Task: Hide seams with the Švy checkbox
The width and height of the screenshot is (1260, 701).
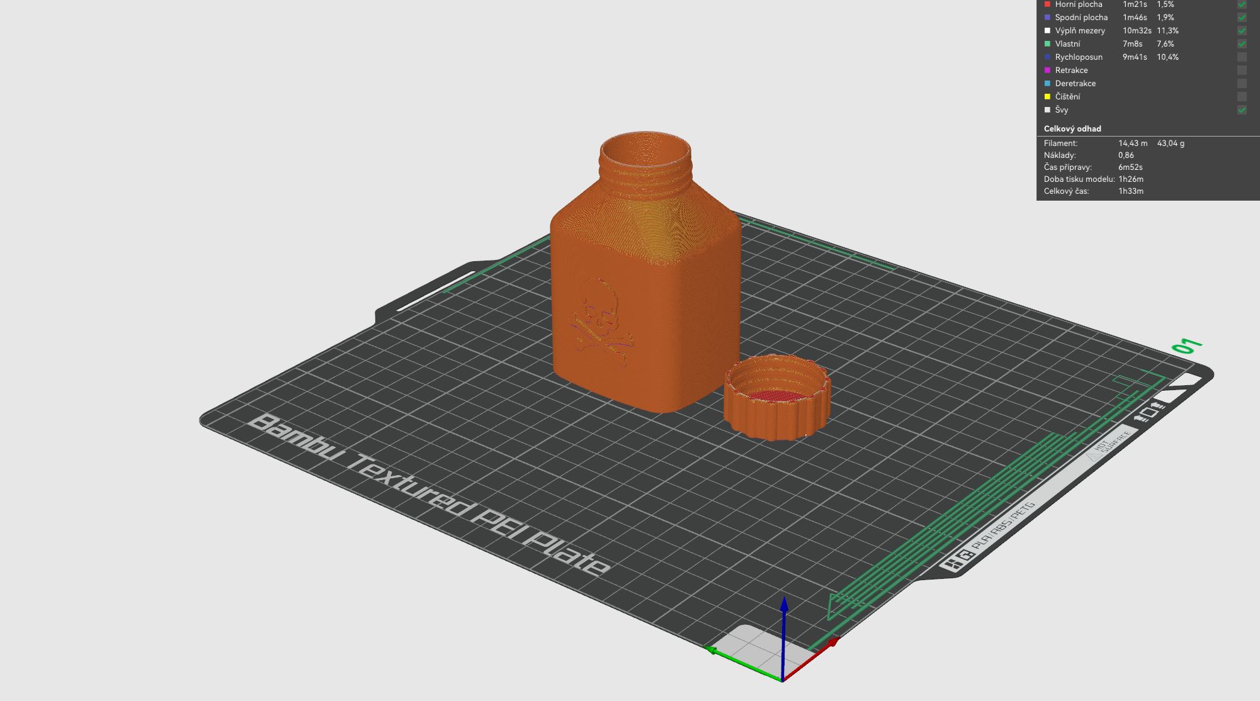Action: pos(1241,110)
